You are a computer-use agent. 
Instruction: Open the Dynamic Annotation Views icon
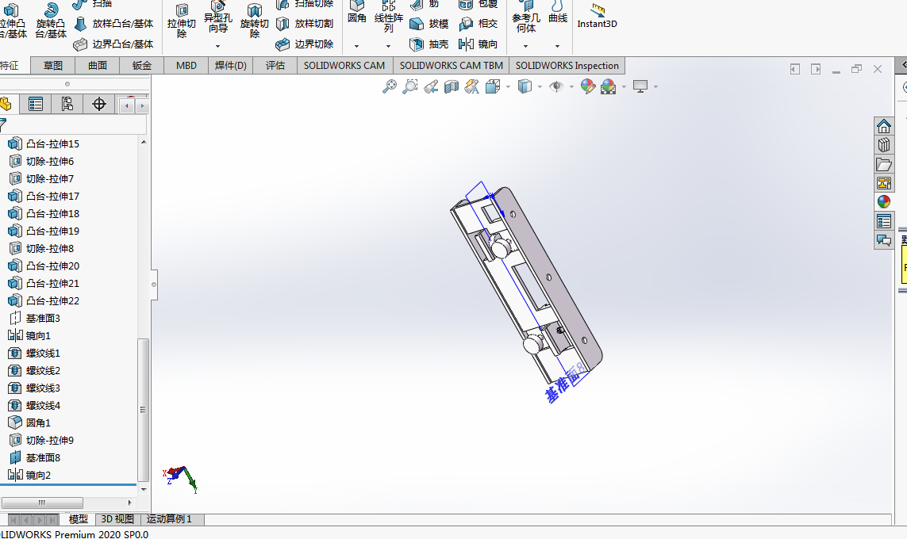(x=472, y=86)
